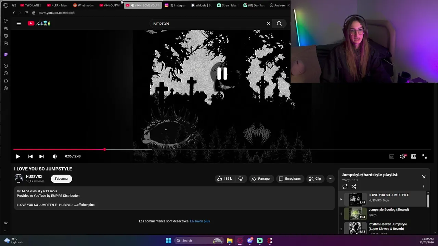Clear the jumpstyle search text
Screen dimensions: 438x246
[268, 23]
